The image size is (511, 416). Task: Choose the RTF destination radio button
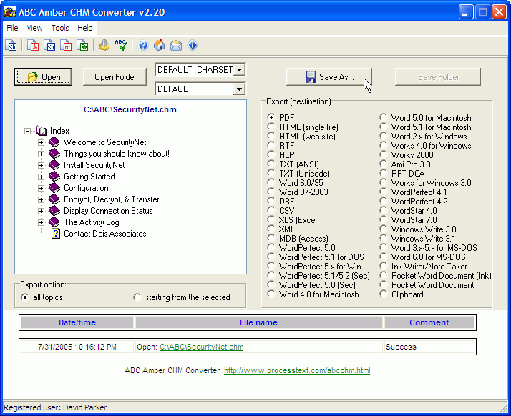(271, 145)
